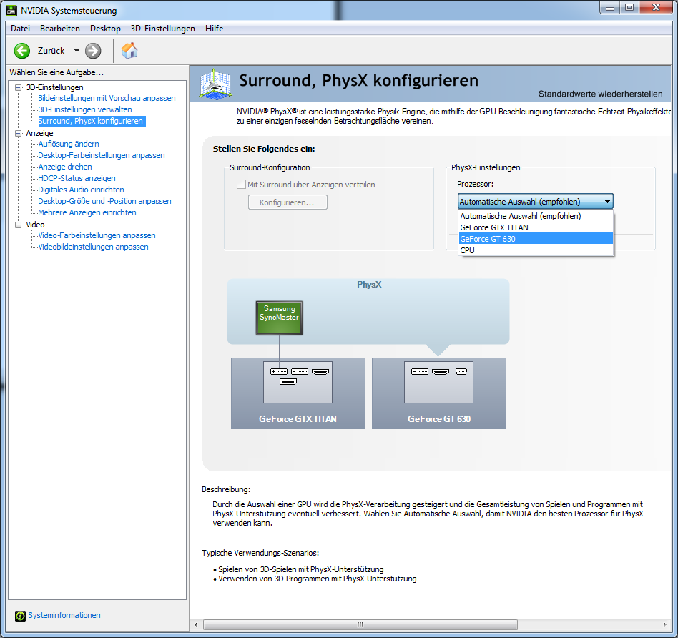Image resolution: width=678 pixels, height=638 pixels.
Task: Open the Home page icon
Action: (x=129, y=51)
